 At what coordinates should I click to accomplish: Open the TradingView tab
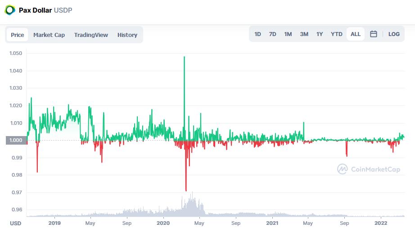(x=91, y=35)
